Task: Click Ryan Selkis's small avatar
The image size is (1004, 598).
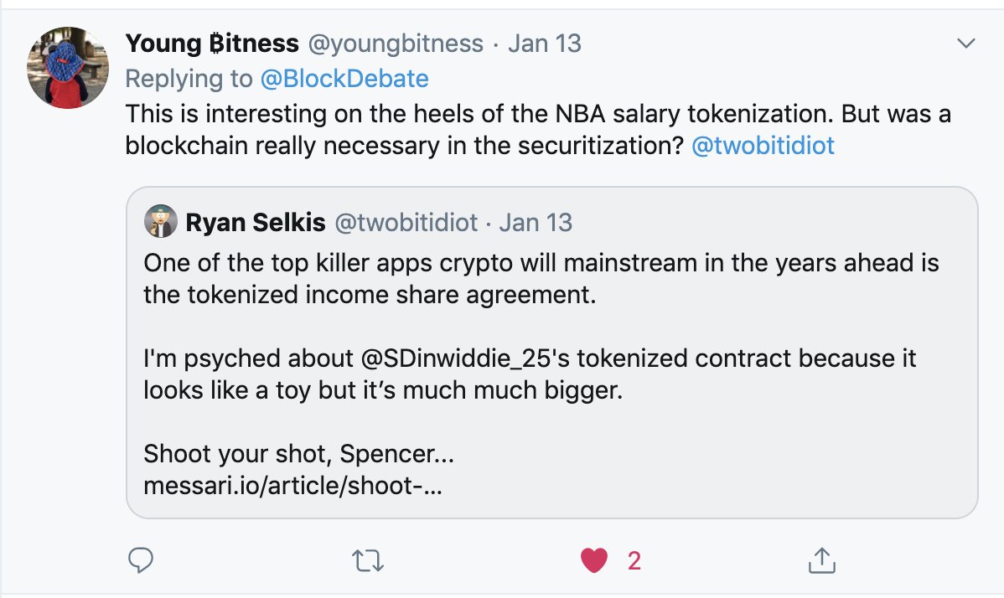Action: click(x=161, y=222)
